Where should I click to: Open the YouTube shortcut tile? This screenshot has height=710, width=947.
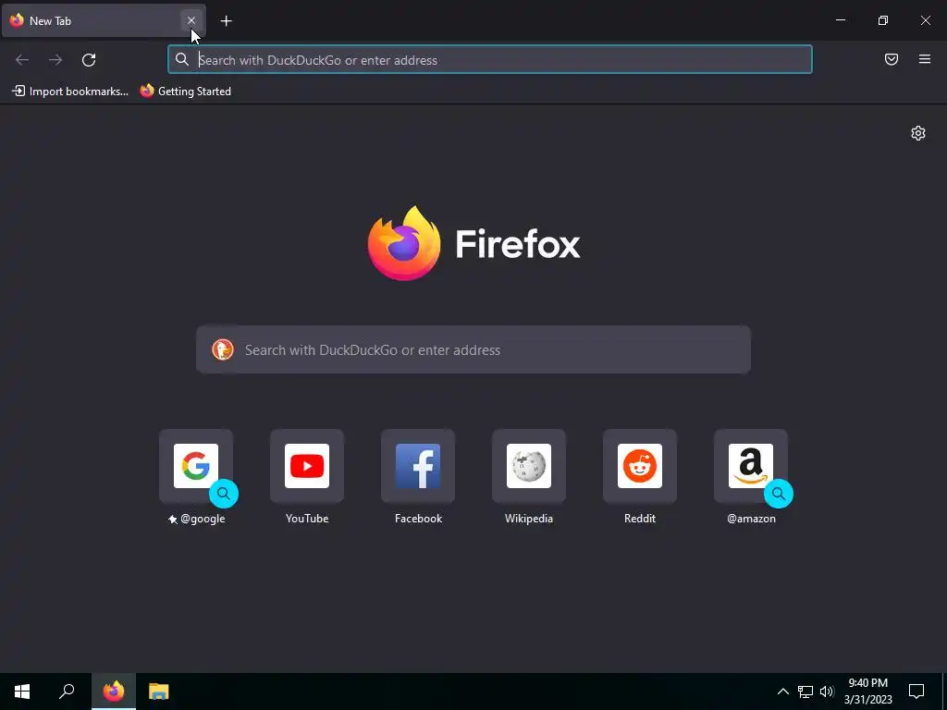(x=307, y=466)
